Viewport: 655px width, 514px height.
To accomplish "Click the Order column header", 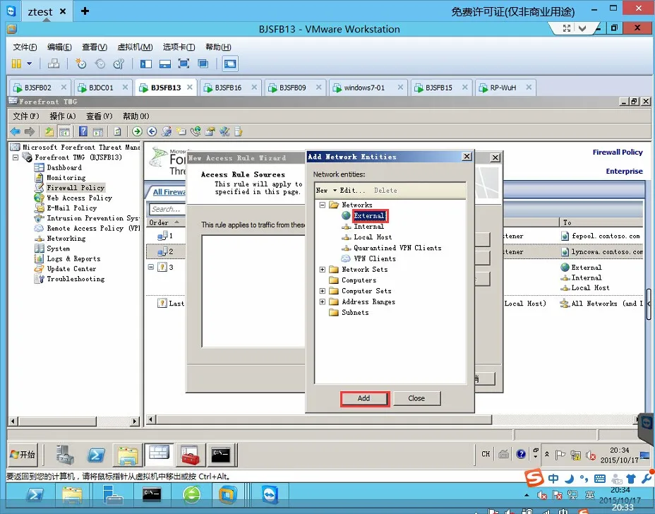I will (165, 222).
